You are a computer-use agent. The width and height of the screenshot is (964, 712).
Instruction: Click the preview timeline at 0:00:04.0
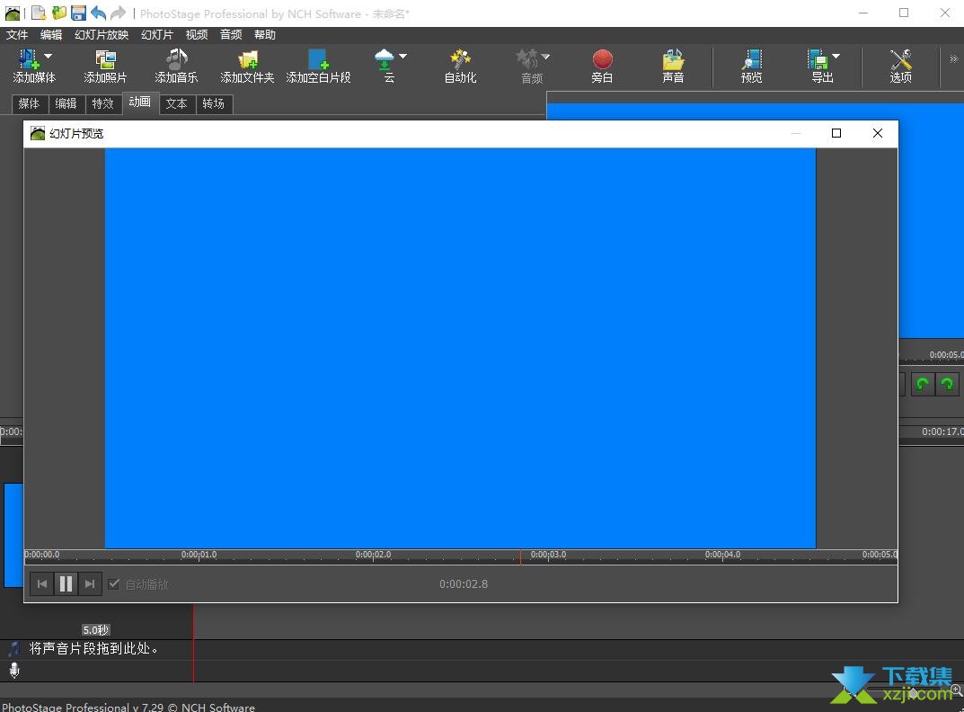click(723, 556)
